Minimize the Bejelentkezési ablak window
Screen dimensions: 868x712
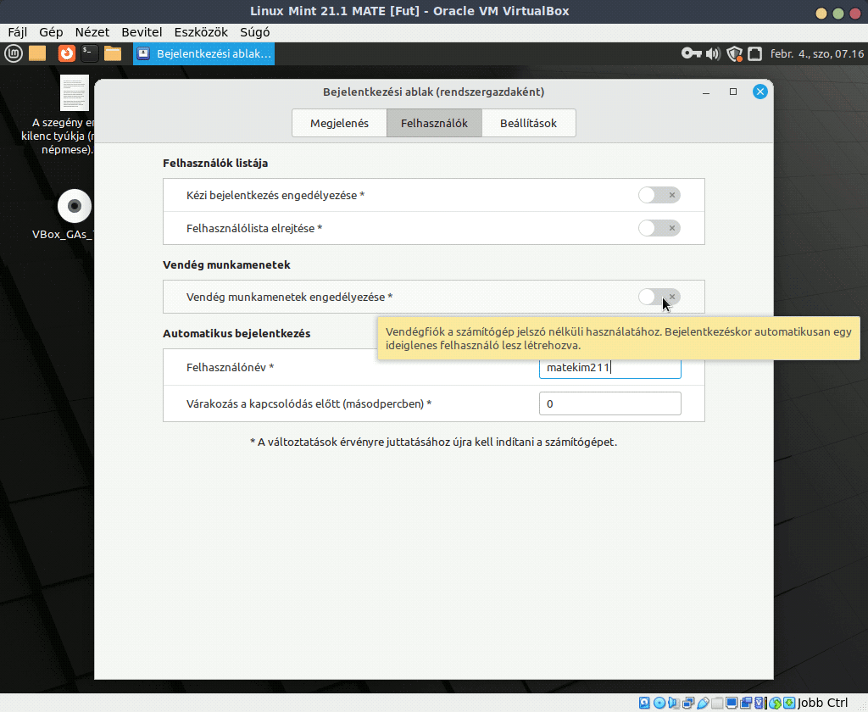(x=706, y=92)
